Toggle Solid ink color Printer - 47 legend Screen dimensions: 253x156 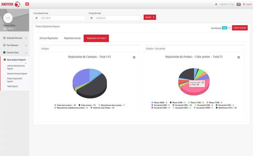pos(102,108)
